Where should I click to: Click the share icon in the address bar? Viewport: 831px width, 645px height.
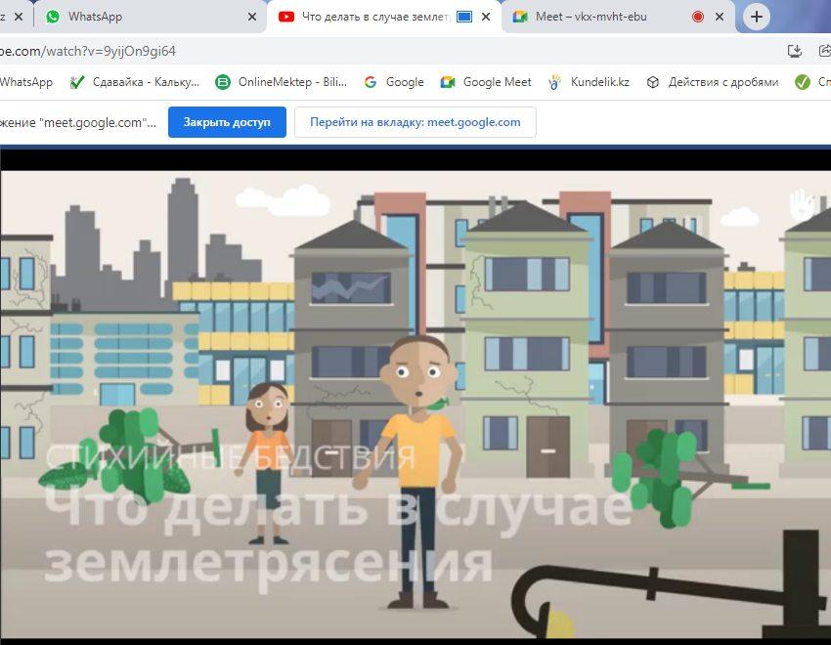[825, 49]
